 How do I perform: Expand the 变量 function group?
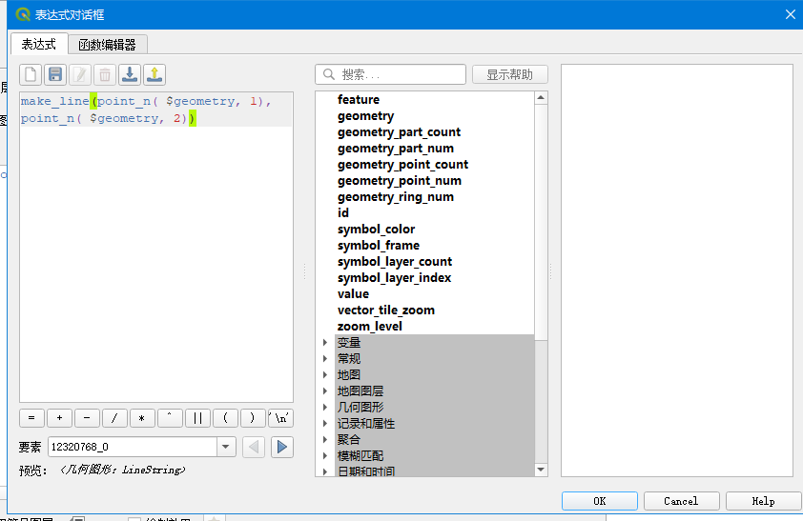[x=327, y=343]
